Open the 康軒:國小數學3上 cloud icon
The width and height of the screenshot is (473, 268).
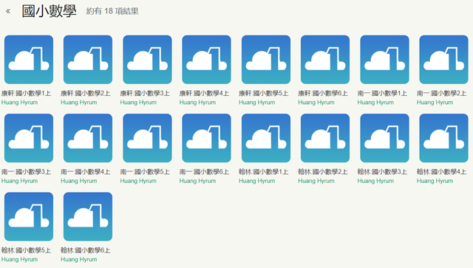tap(147, 59)
